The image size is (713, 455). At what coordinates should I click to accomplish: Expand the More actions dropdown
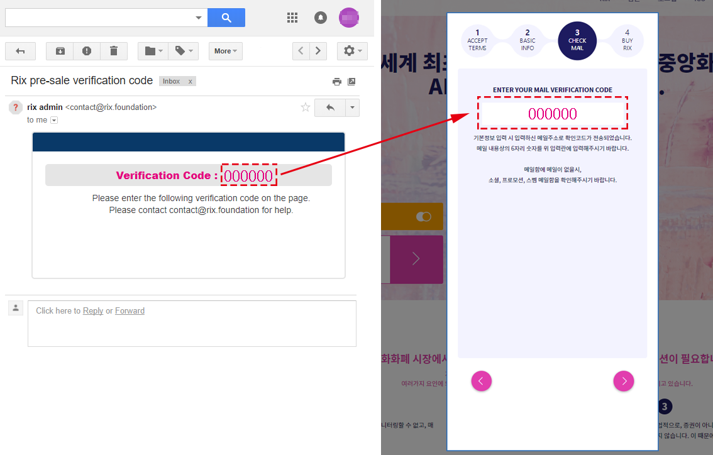[225, 51]
